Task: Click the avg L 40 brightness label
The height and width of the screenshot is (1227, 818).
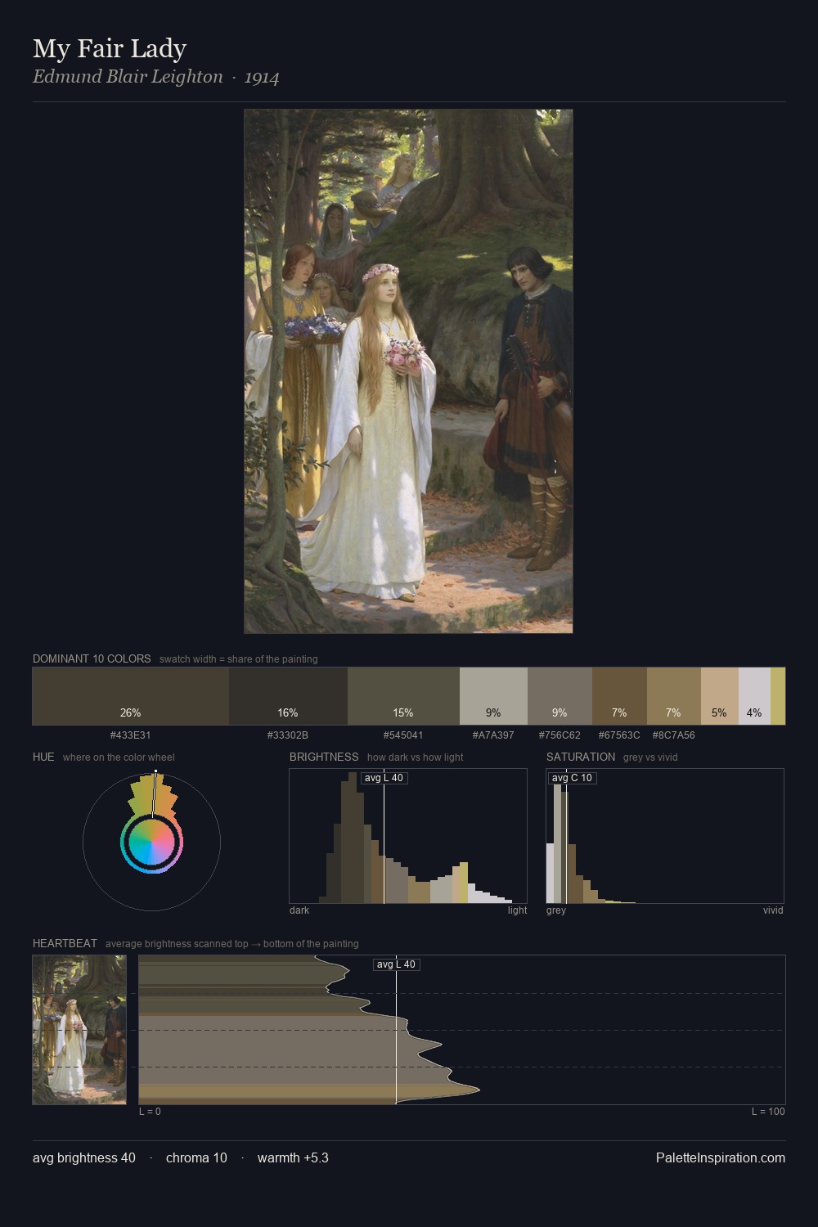Action: 384,778
